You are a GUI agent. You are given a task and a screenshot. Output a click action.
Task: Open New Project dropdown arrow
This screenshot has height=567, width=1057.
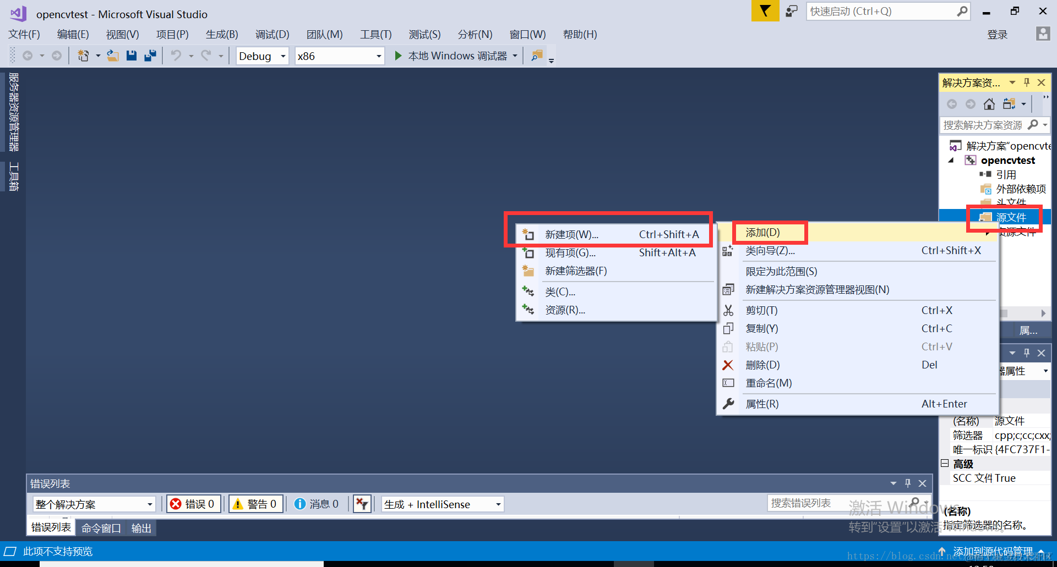tap(98, 56)
